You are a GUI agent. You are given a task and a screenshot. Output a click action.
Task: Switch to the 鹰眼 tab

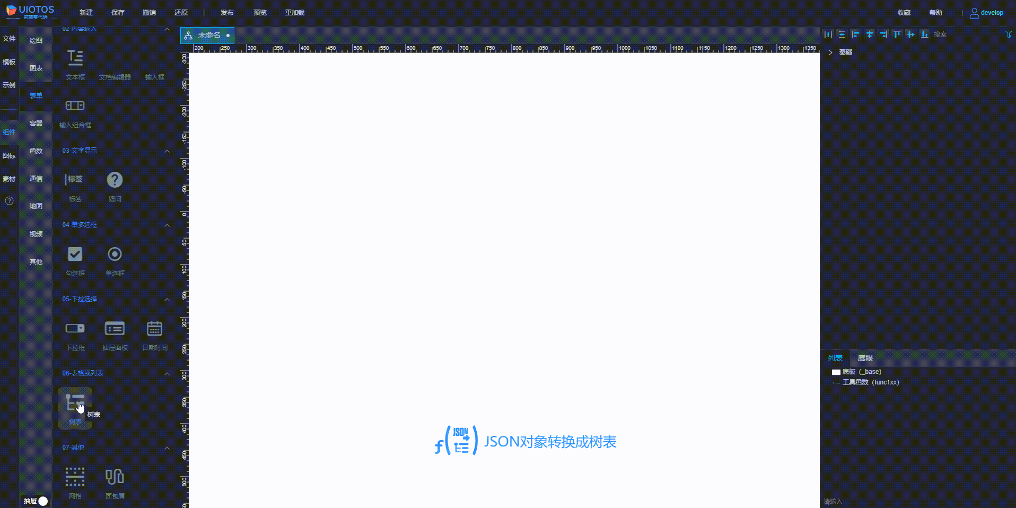864,358
